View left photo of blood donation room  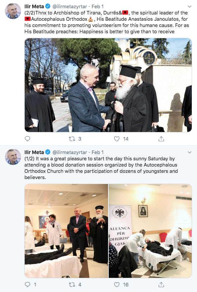point(66,231)
